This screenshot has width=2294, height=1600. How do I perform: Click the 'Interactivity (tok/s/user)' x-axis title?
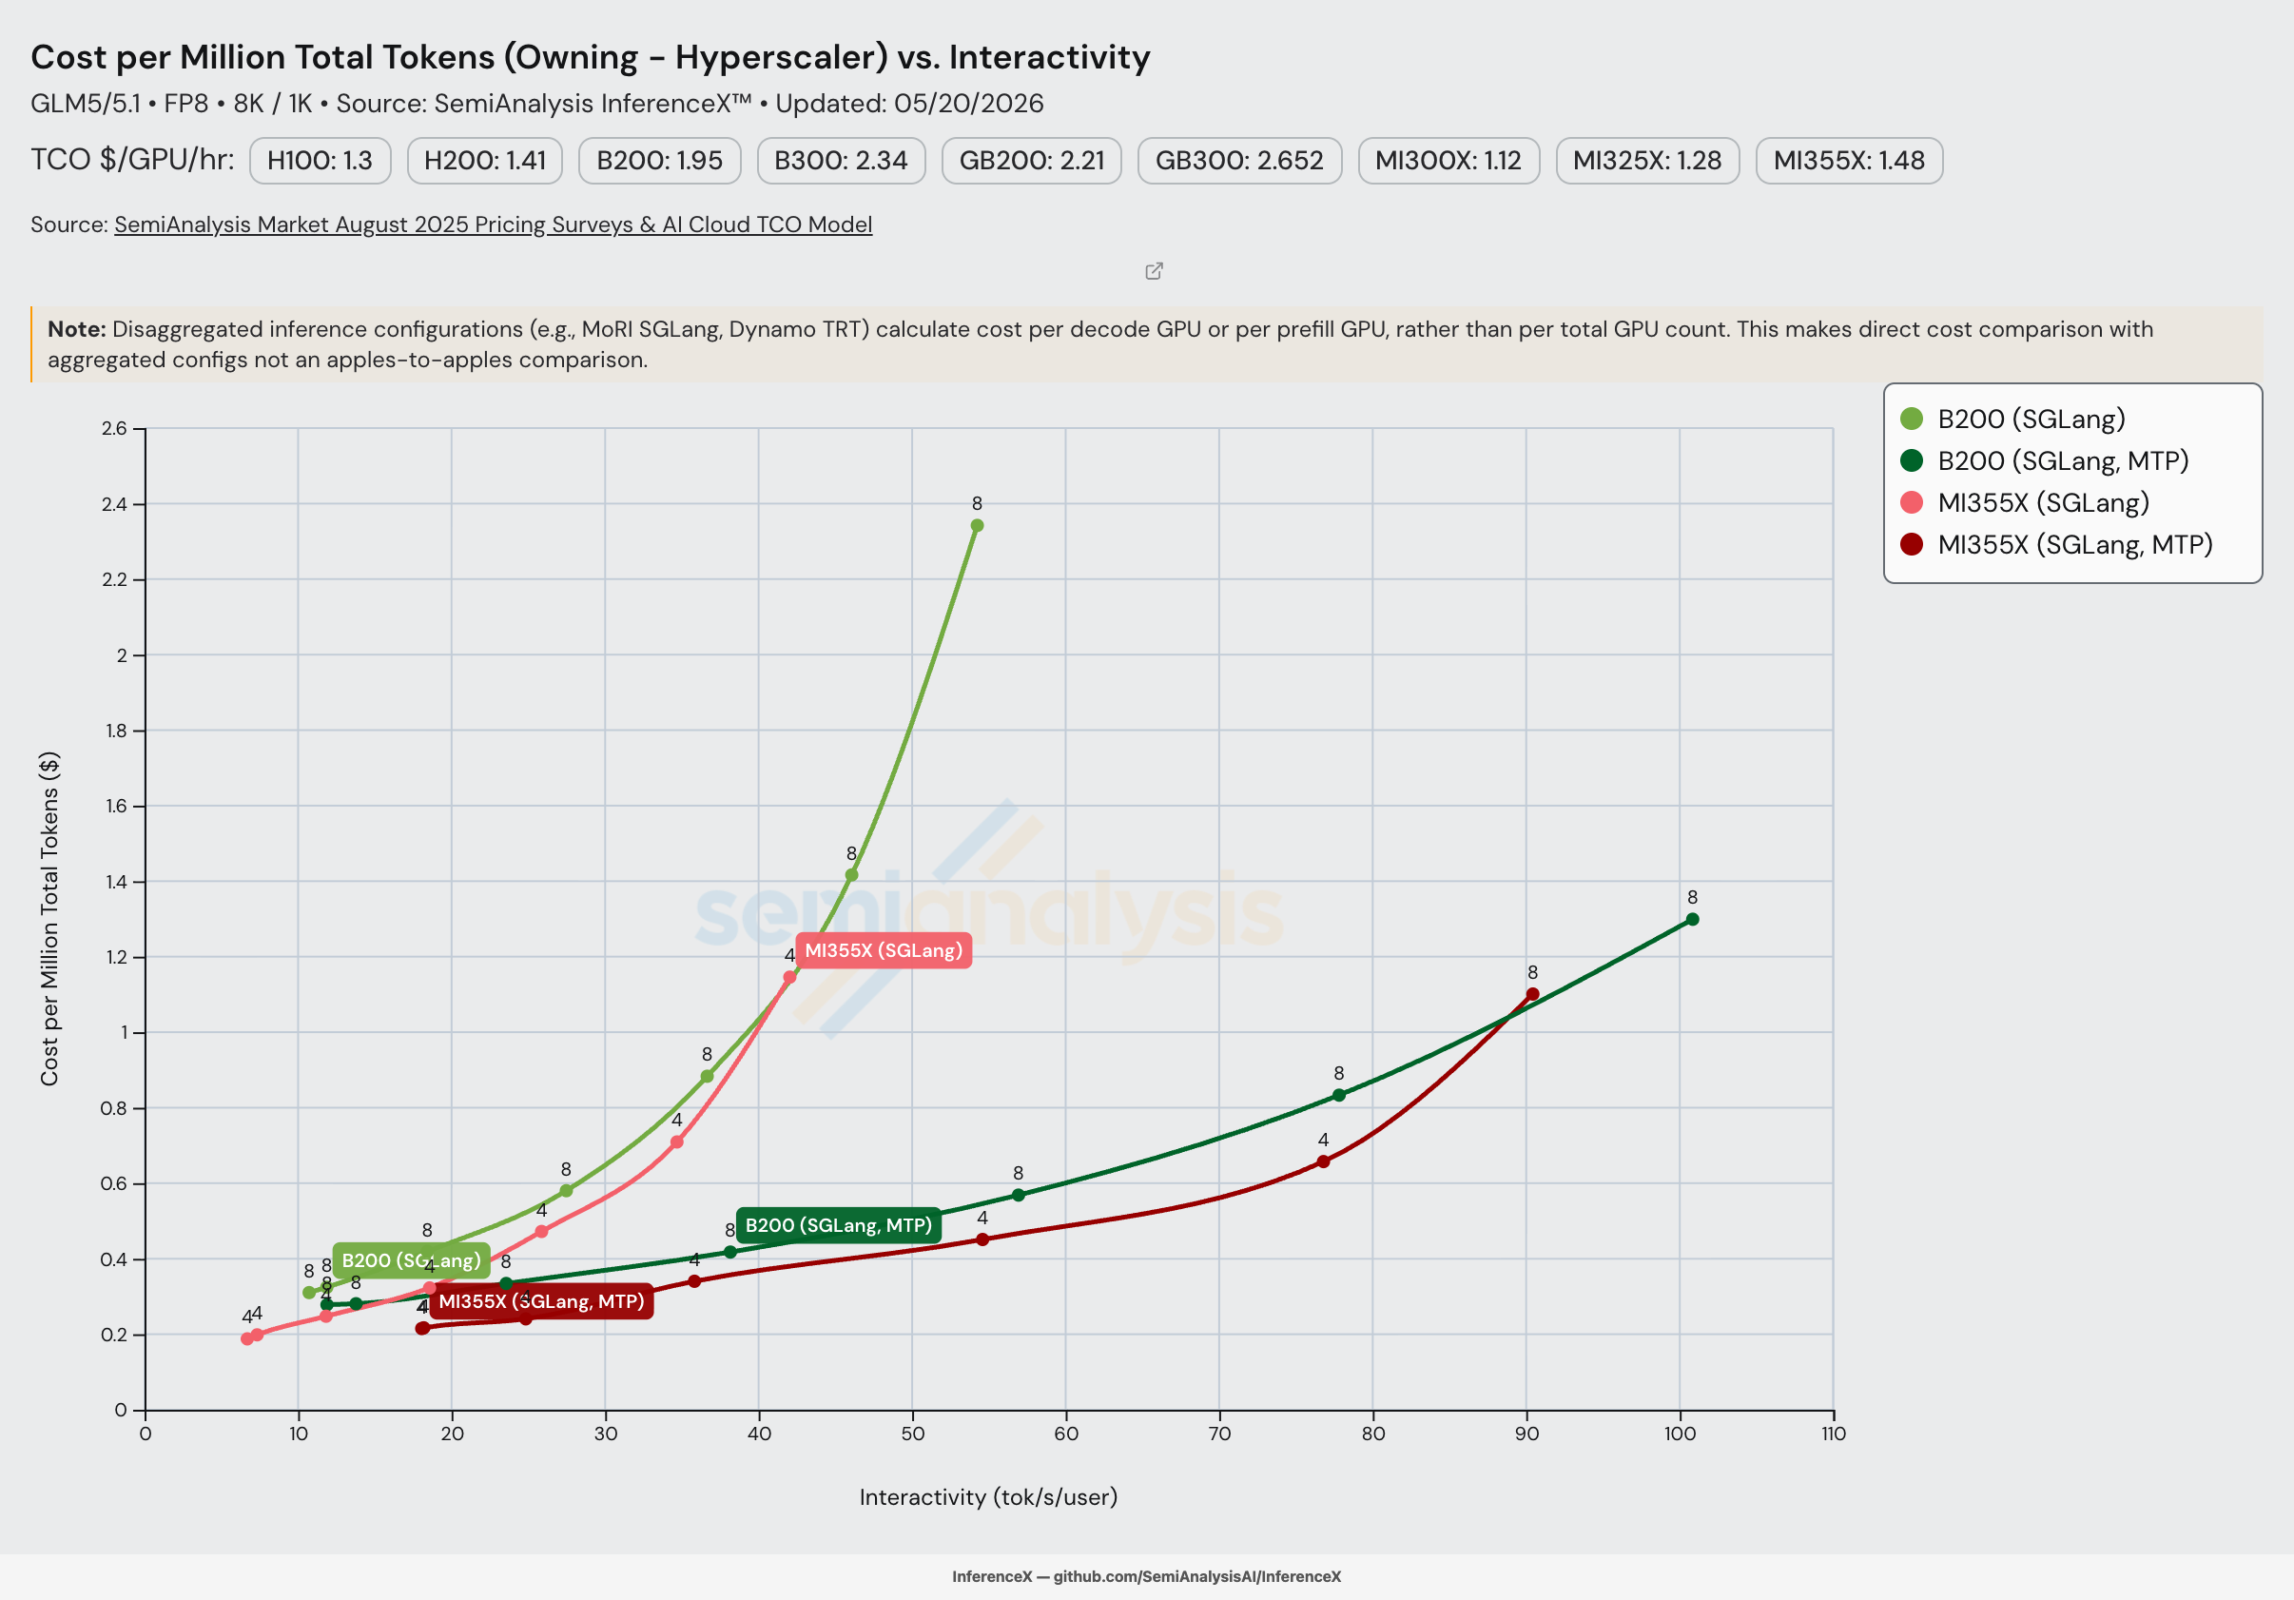(x=988, y=1497)
